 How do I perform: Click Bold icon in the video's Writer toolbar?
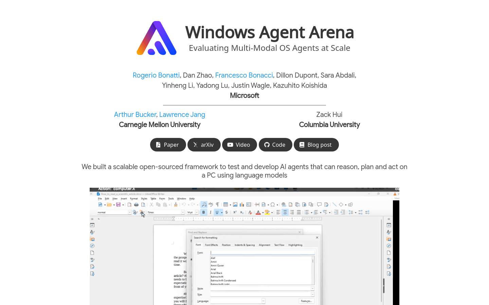pos(203,212)
